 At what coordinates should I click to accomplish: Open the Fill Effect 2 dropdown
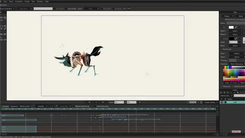tap(236, 34)
